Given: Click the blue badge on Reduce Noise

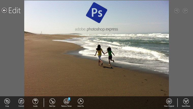Looking at the screenshot, I should (69, 99).
